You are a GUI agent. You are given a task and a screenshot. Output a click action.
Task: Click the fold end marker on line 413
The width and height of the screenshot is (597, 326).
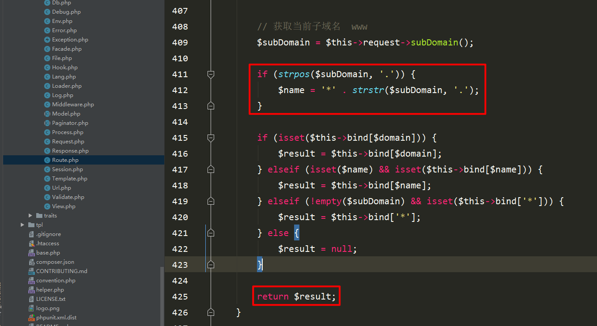pyautogui.click(x=211, y=106)
